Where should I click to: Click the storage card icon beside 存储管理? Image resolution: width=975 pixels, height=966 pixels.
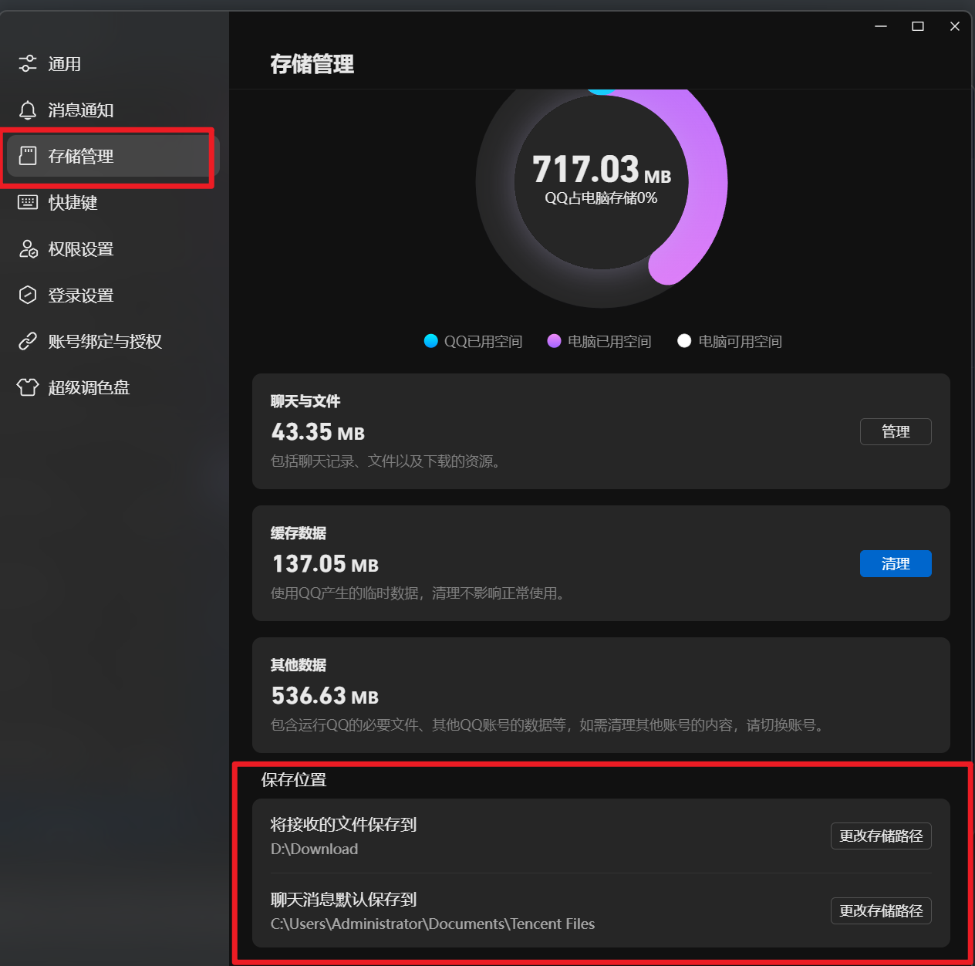[x=28, y=156]
